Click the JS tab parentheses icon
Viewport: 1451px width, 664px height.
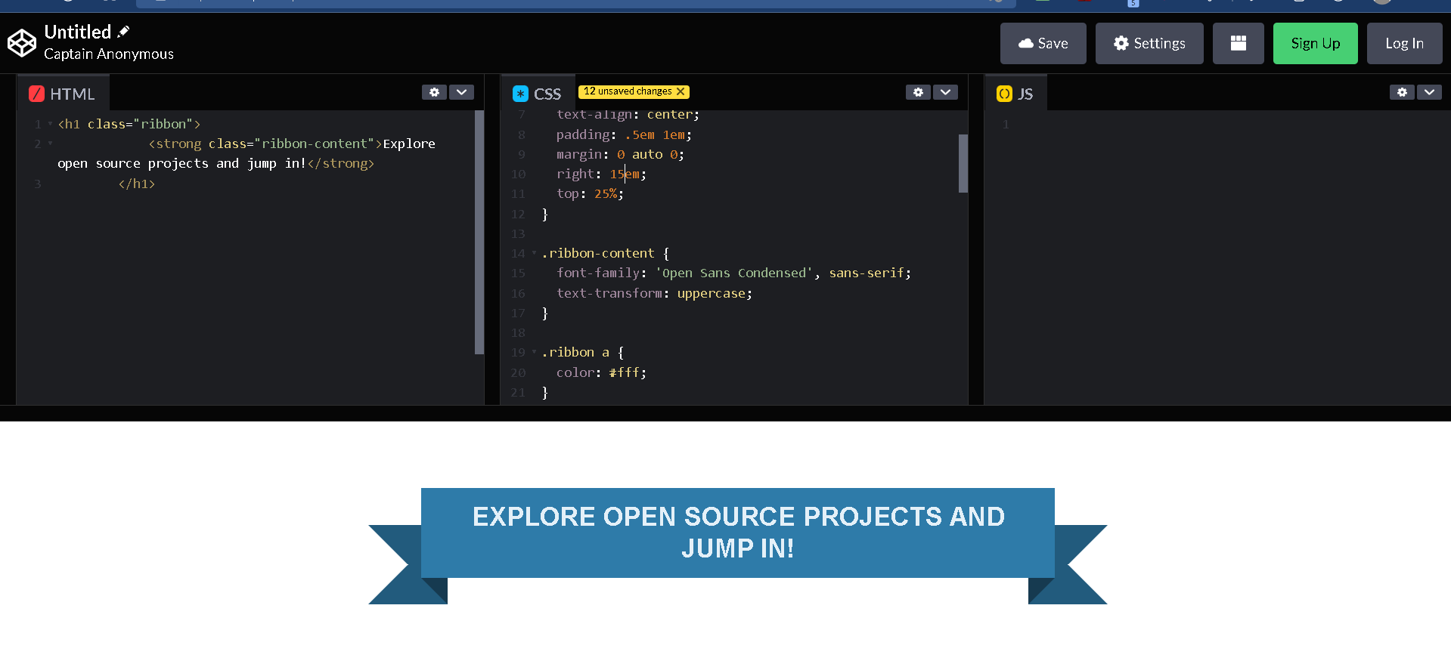pyautogui.click(x=1004, y=94)
